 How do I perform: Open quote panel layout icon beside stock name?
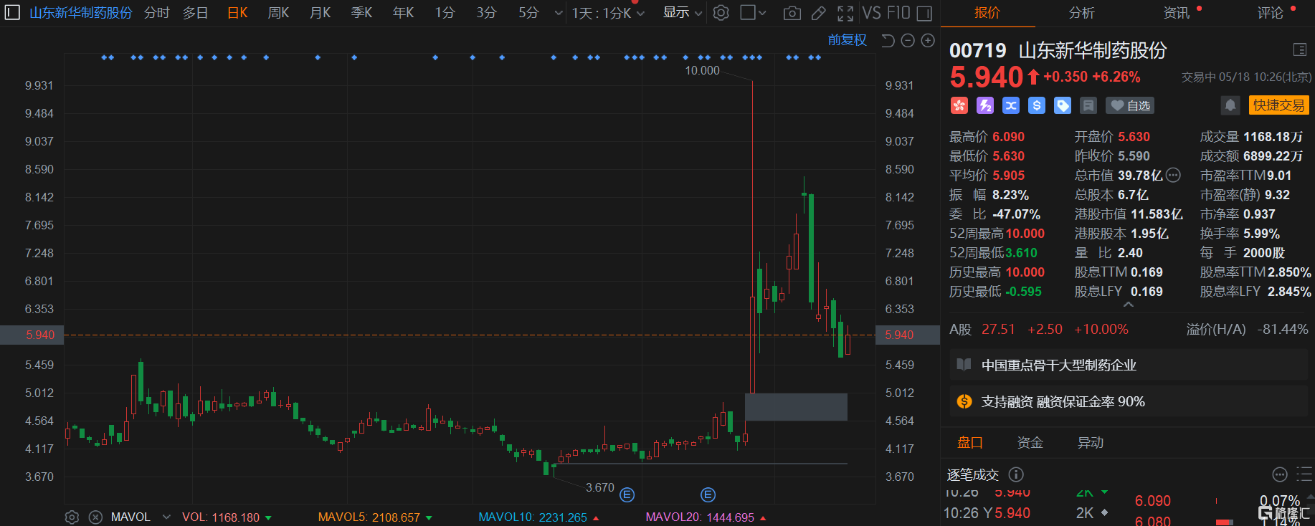(x=1299, y=49)
